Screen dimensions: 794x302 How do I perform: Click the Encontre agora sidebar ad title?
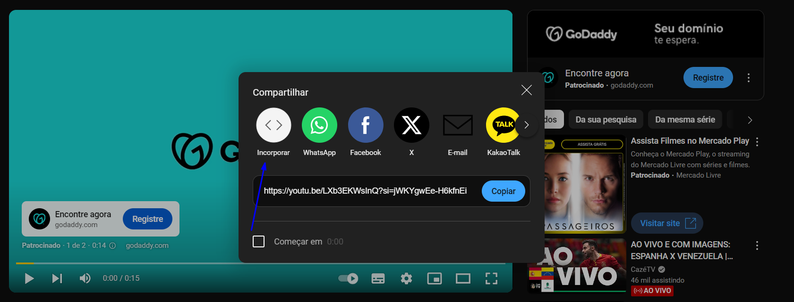[x=597, y=73]
